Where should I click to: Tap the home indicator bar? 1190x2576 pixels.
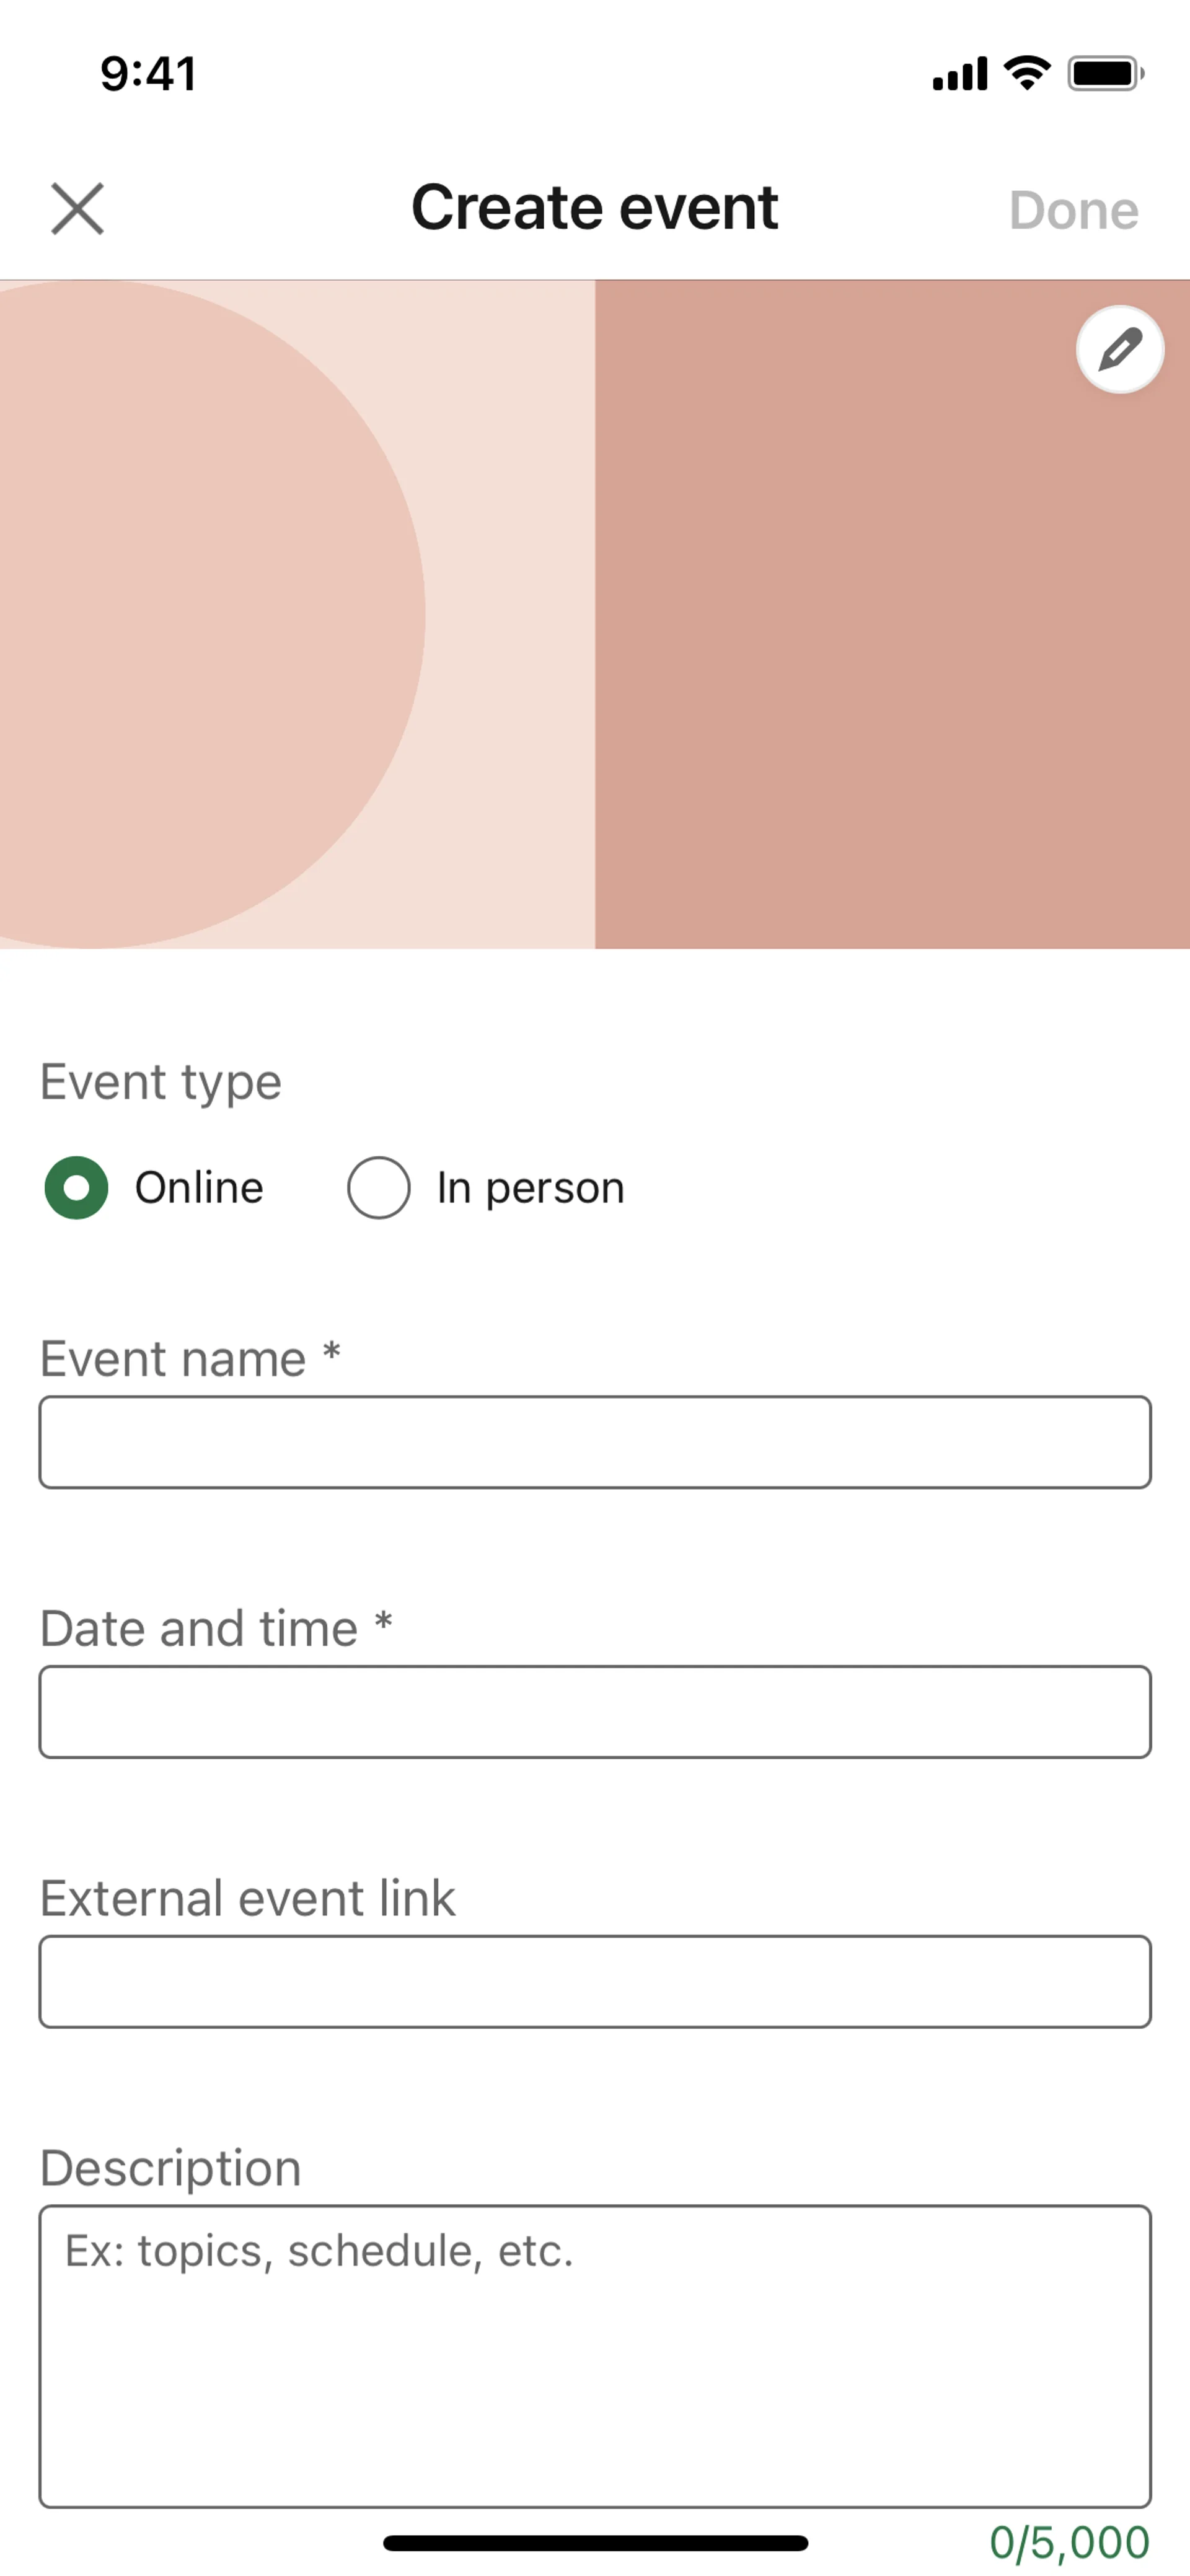(595, 2543)
